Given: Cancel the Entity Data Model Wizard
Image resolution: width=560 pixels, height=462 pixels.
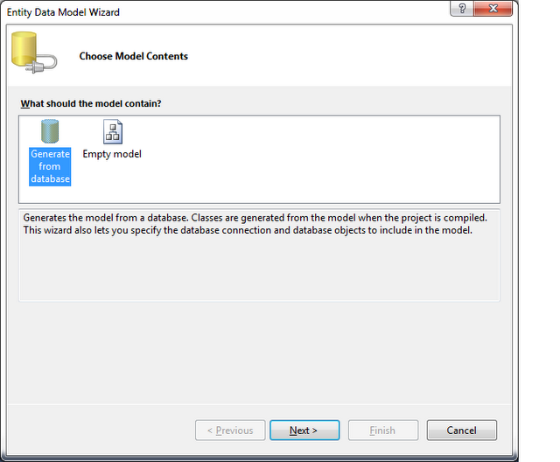Looking at the screenshot, I should [461, 430].
